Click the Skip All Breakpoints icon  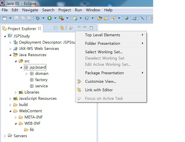click(142, 18)
